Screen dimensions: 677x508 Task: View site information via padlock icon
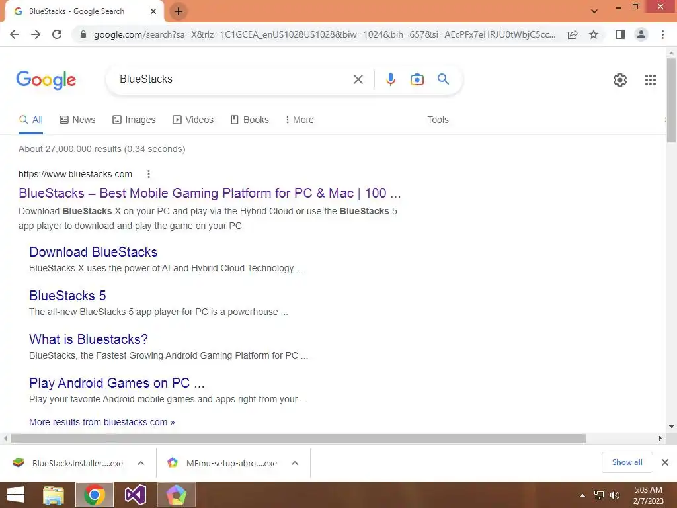click(83, 34)
